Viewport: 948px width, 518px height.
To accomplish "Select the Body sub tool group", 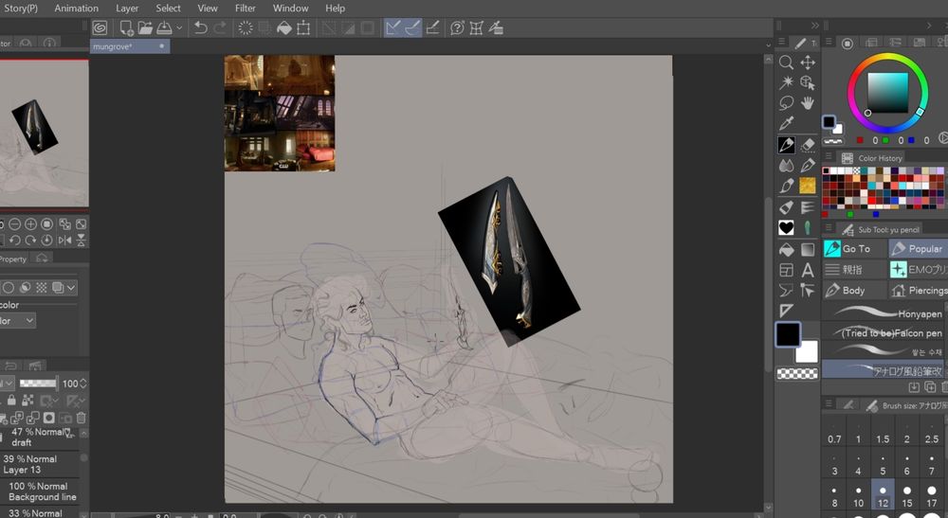I will coord(854,291).
